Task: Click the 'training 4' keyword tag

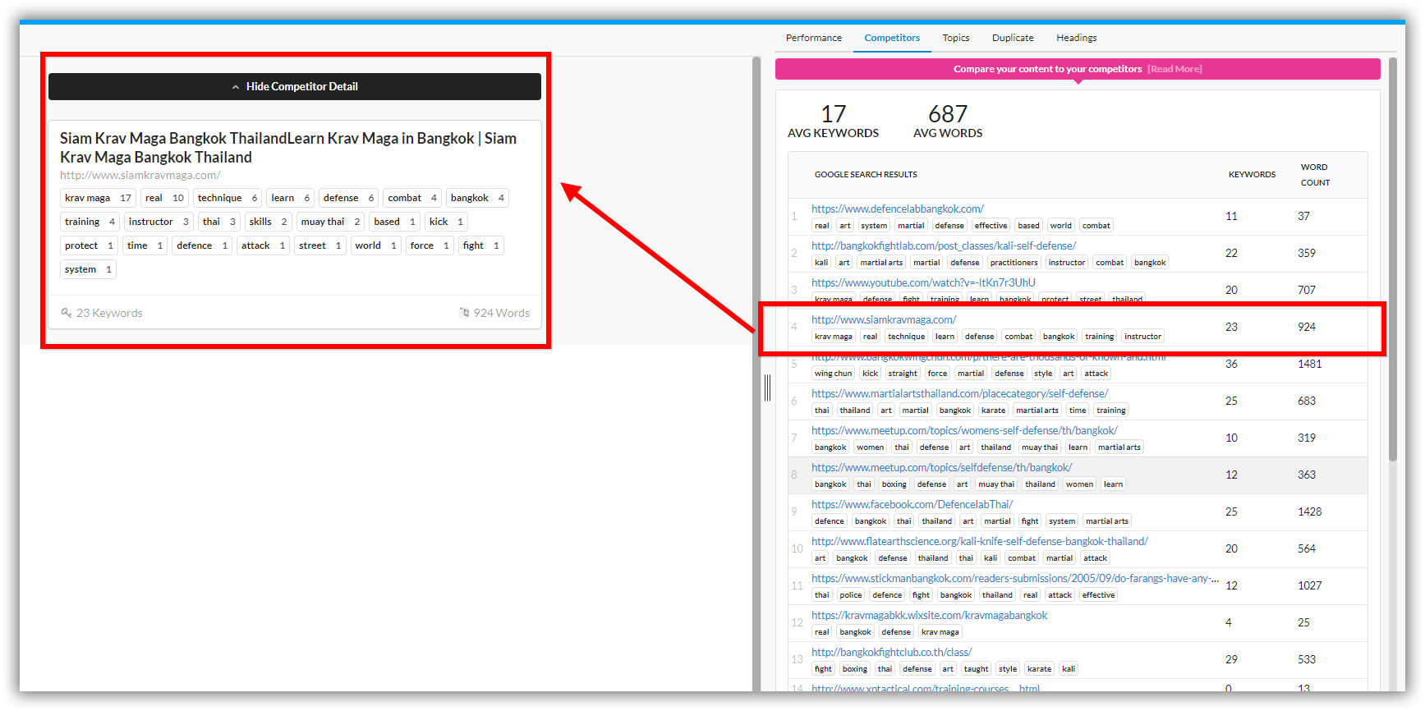Action: pos(90,222)
